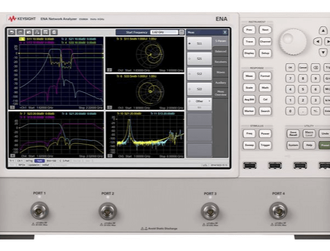Select the S22 measurement option
This screenshot has height=251, width=330.
pyautogui.click(x=199, y=89)
